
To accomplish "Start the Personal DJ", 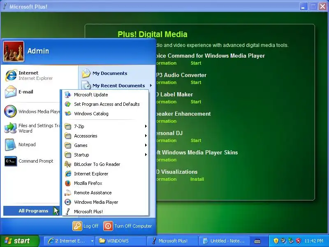I will coord(196,140).
